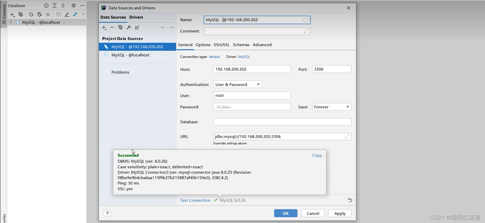Image resolution: width=485 pixels, height=223 pixels.
Task: Click the User field containing root
Action: coord(252,95)
